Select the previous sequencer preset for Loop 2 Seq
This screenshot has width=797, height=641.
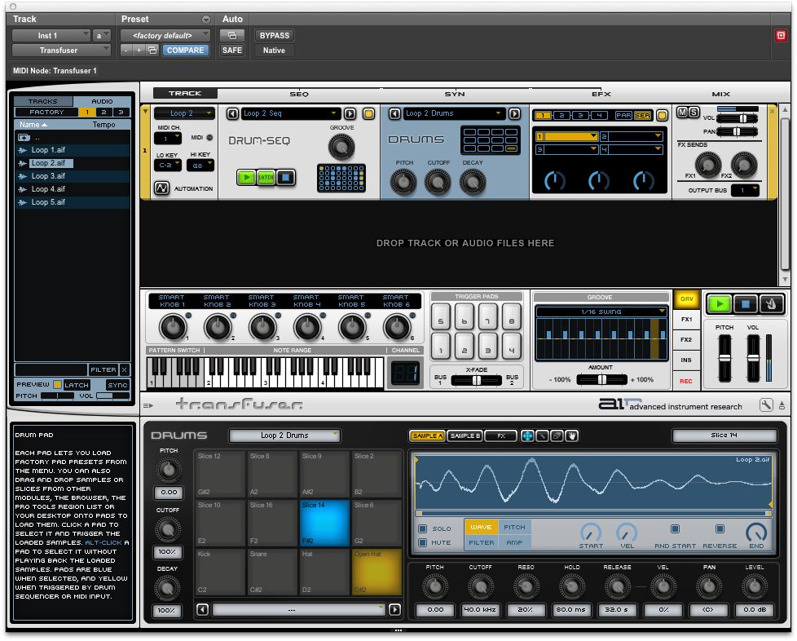[232, 113]
